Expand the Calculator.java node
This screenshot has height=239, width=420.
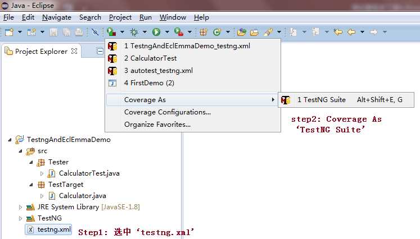[x=42, y=196]
